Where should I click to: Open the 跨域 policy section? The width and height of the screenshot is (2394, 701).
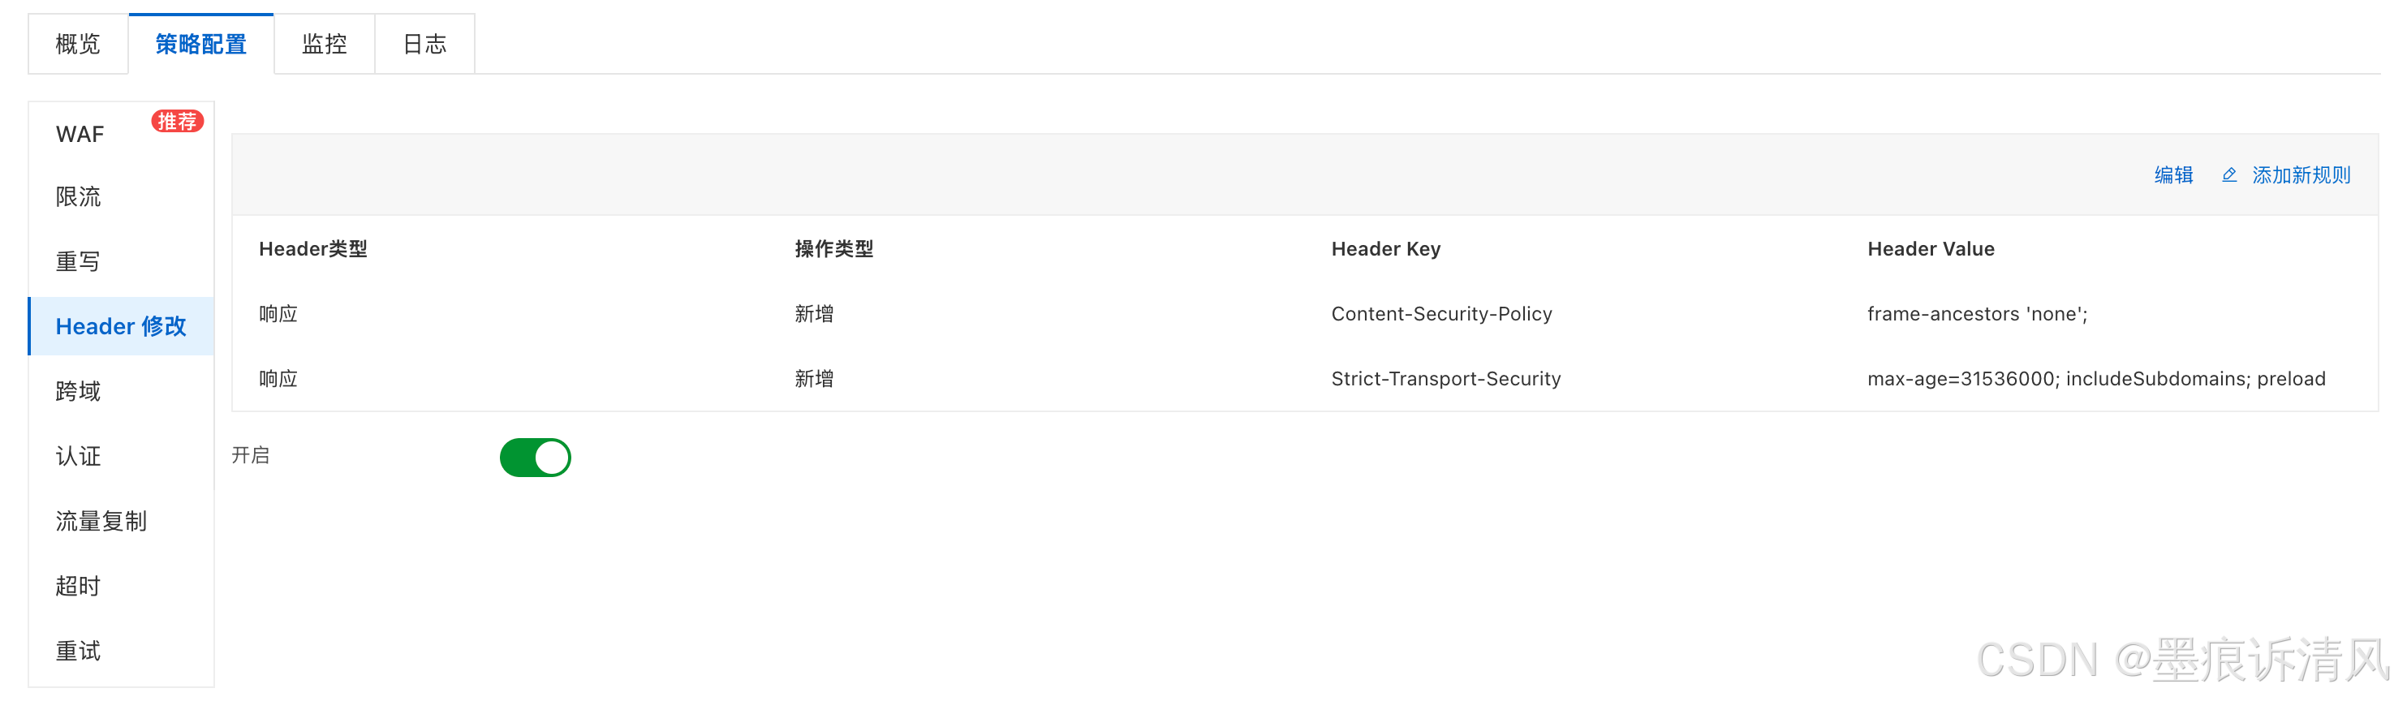(x=121, y=391)
